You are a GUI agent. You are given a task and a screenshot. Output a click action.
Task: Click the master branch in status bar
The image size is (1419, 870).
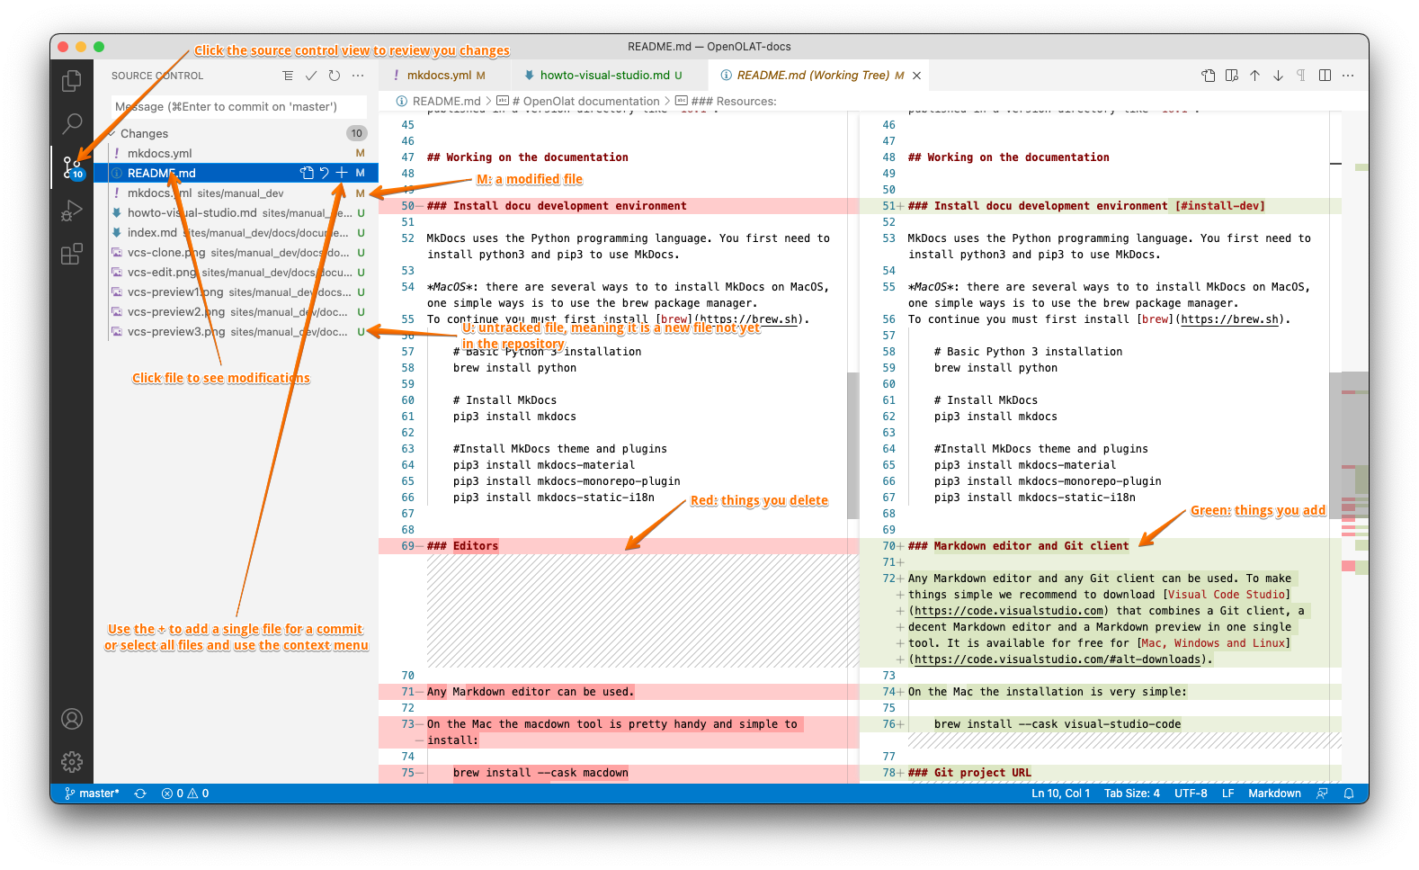(93, 794)
